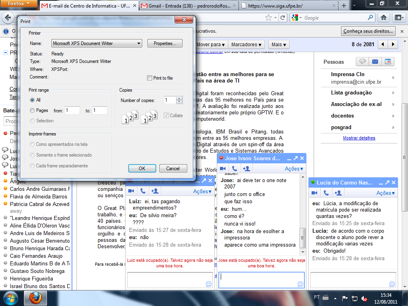408x306 pixels.
Task: Increase number of copies
Action: (x=179, y=98)
